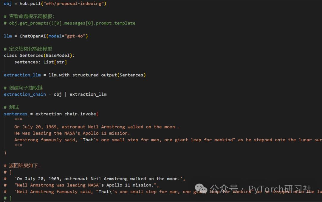Click the extraction_llm variable name
The width and height of the screenshot is (322, 202).
[22, 75]
